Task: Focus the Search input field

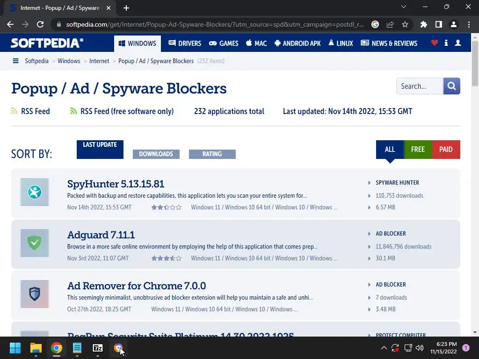Action: pos(420,86)
